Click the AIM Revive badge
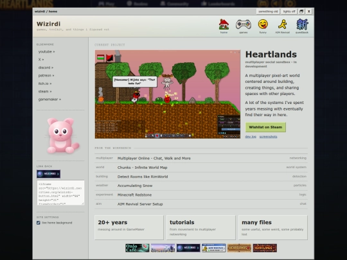Screen dimensions: 347x260 pyautogui.click(x=214, y=248)
